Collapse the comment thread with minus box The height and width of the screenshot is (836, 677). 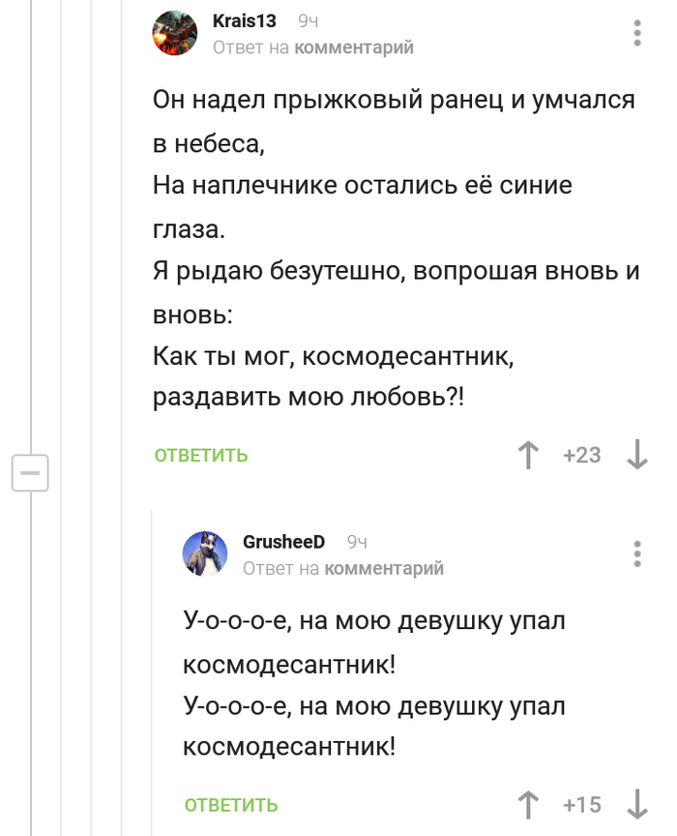point(30,473)
